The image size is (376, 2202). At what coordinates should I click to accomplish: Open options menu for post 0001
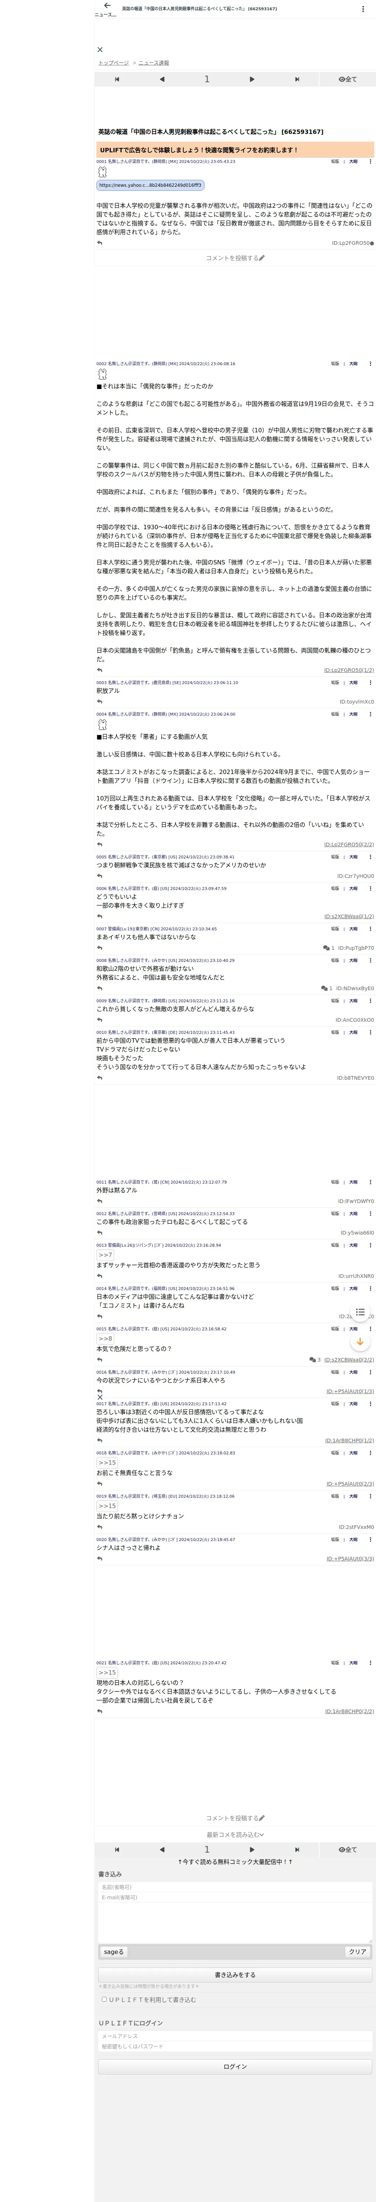coord(370,161)
